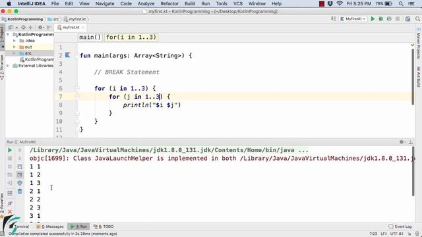Click KotlinProgramming breadcrumb in navigation bar
Image resolution: width=422 pixels, height=237 pixels.
coord(22,19)
